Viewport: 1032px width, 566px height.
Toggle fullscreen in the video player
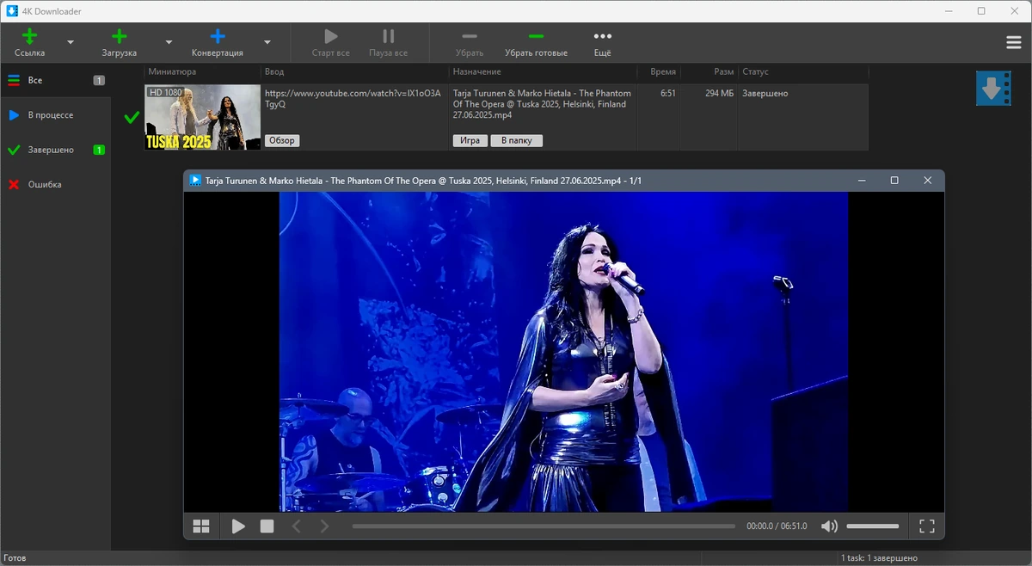pos(927,526)
